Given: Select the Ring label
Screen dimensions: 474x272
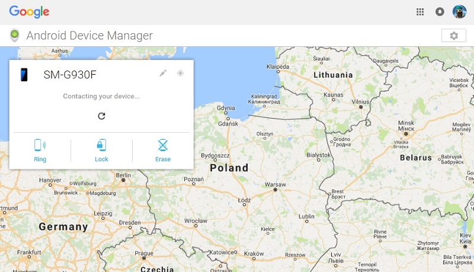Looking at the screenshot, I should click(x=40, y=159).
